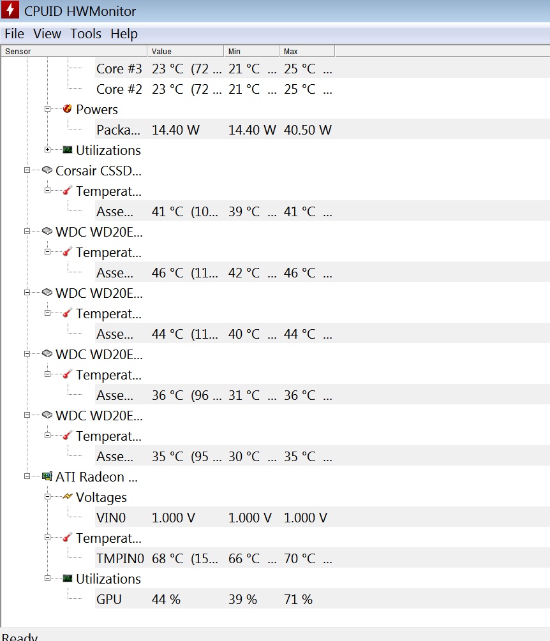The image size is (550, 641).
Task: Select the VIN0 voltage row
Action: (322, 517)
